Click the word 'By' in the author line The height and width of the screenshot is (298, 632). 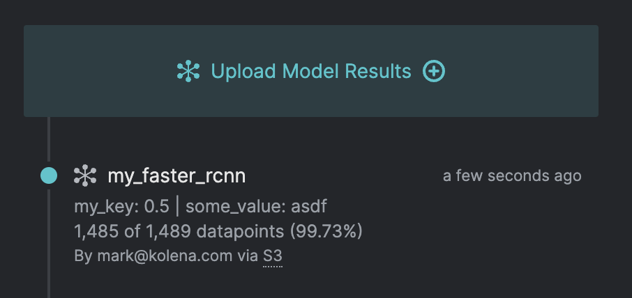coord(82,256)
